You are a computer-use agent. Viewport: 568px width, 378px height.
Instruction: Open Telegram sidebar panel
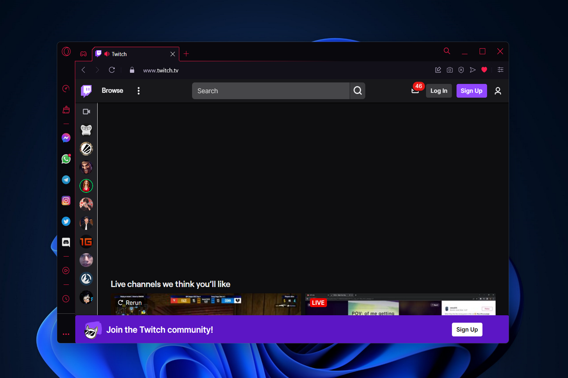click(66, 180)
